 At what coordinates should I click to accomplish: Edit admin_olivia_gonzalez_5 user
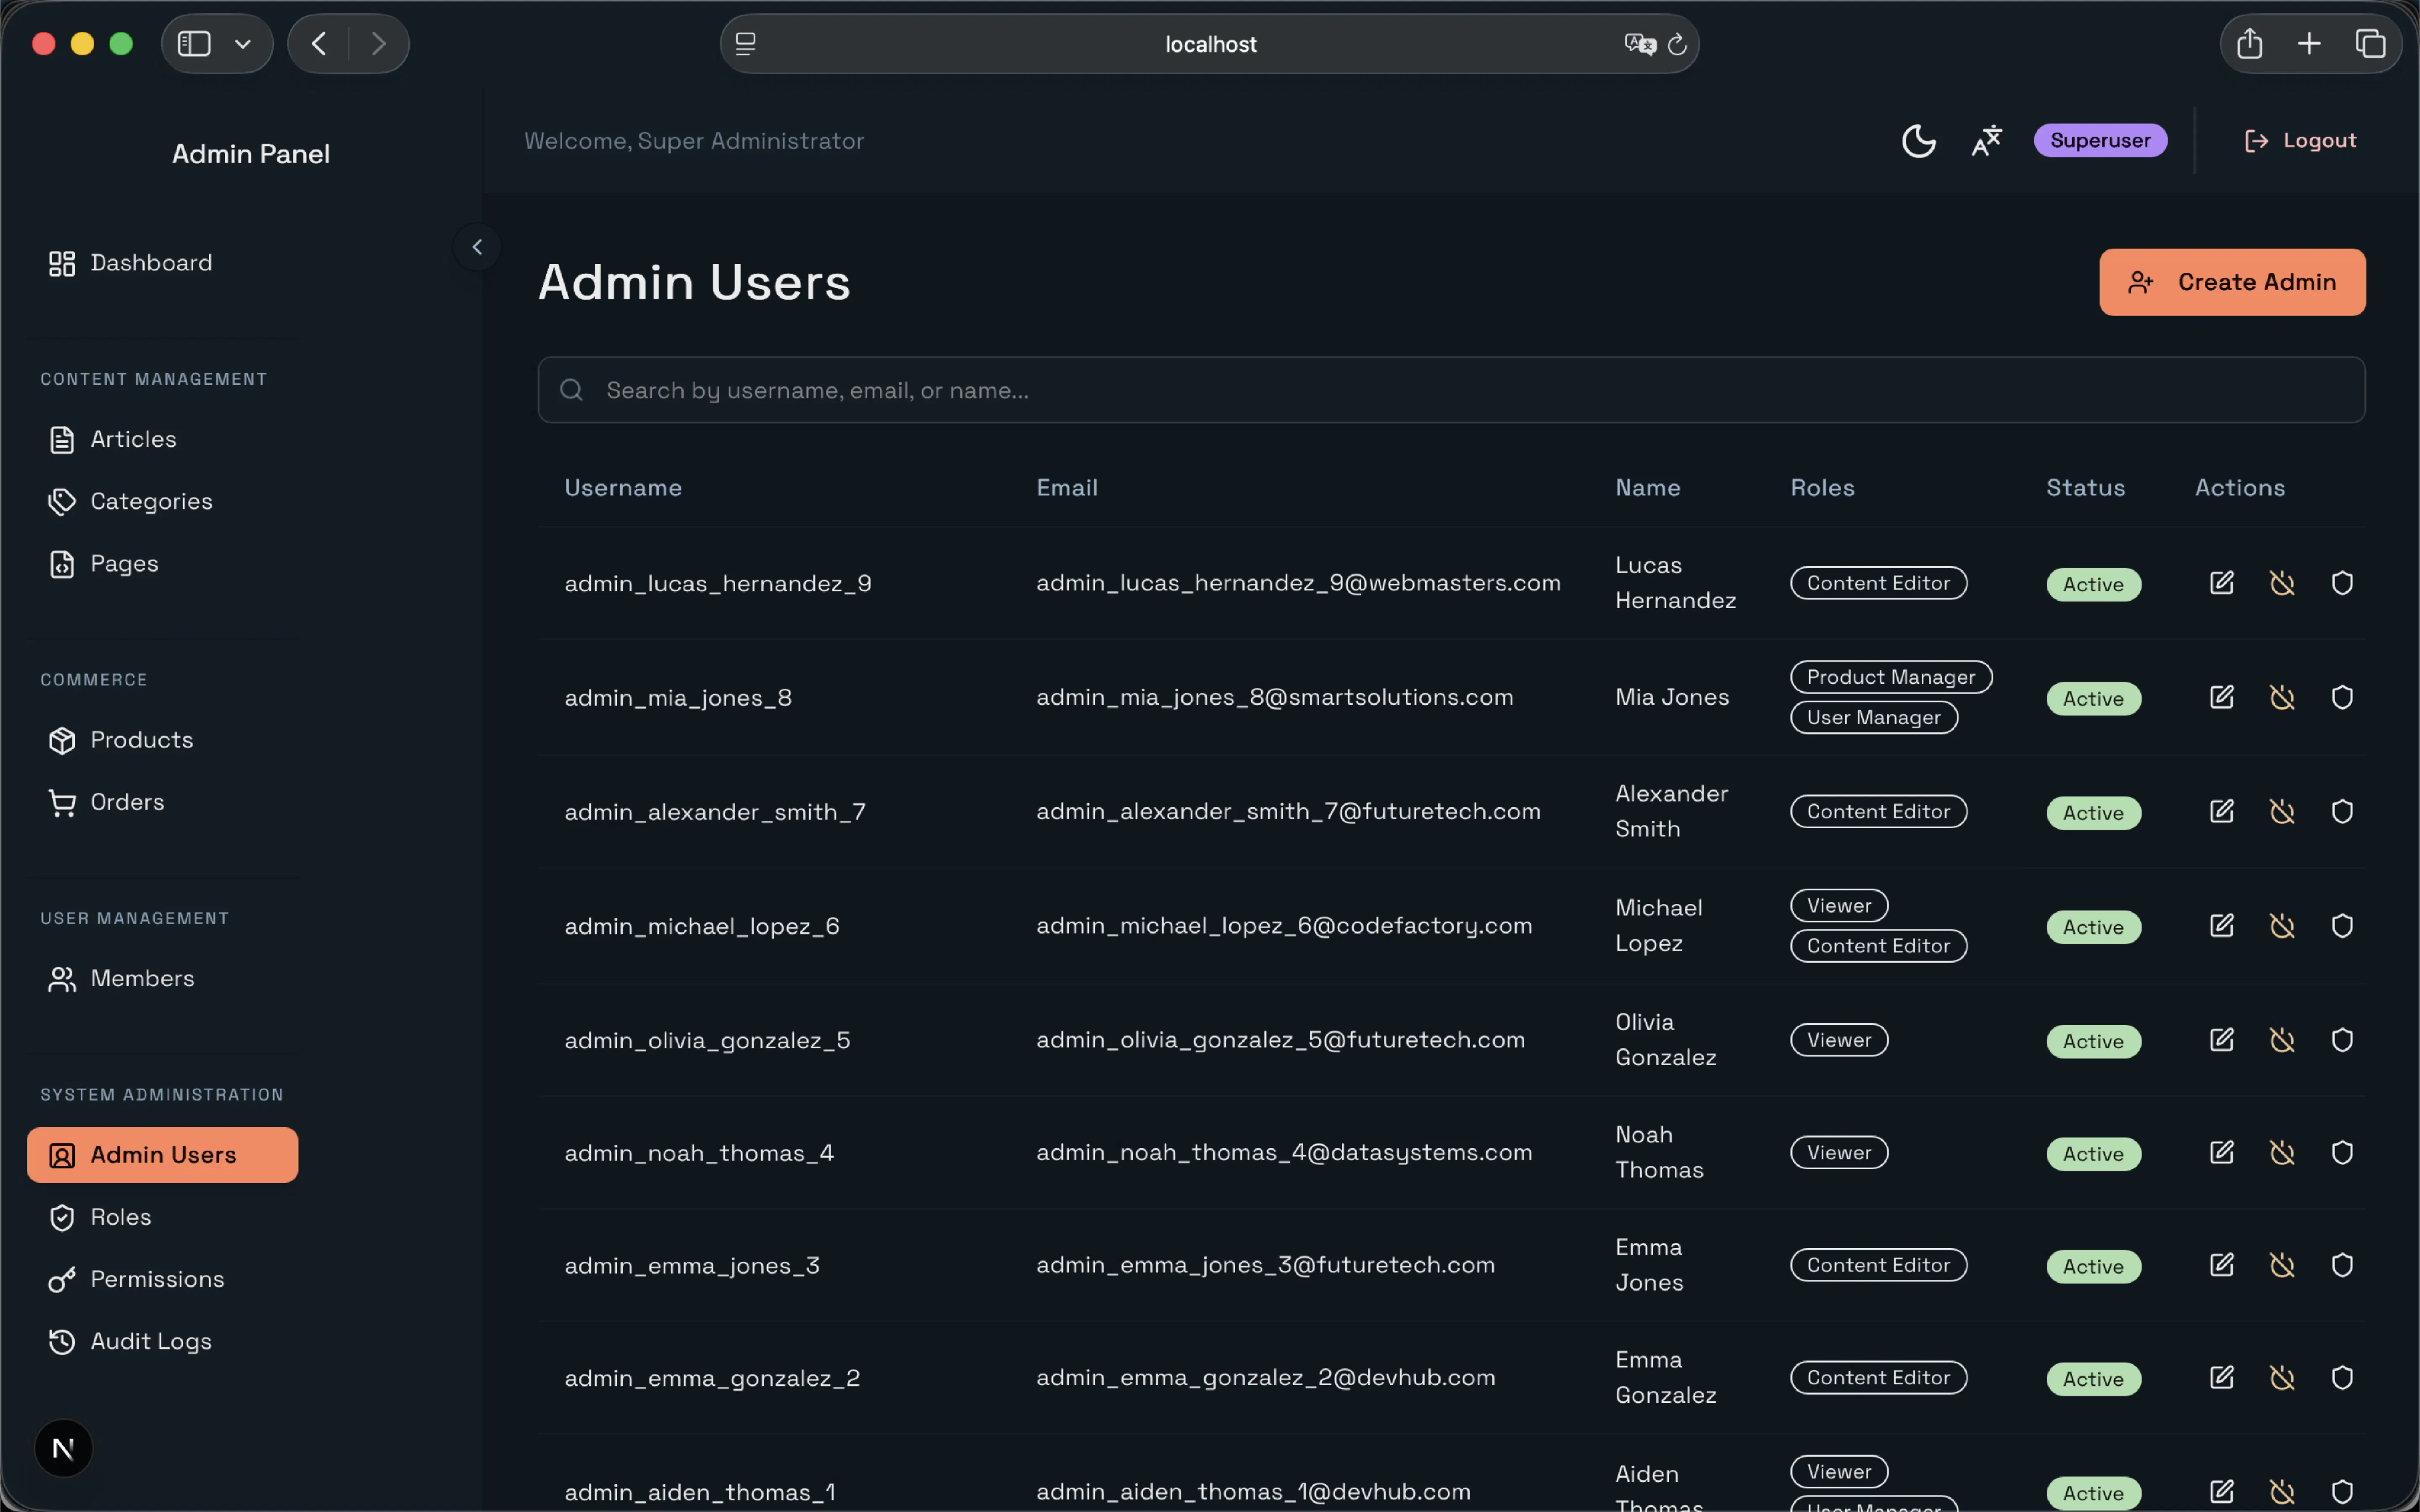pyautogui.click(x=2221, y=1040)
